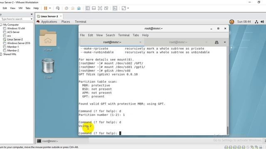Click the new tab icon in the terminal

pos(217,42)
